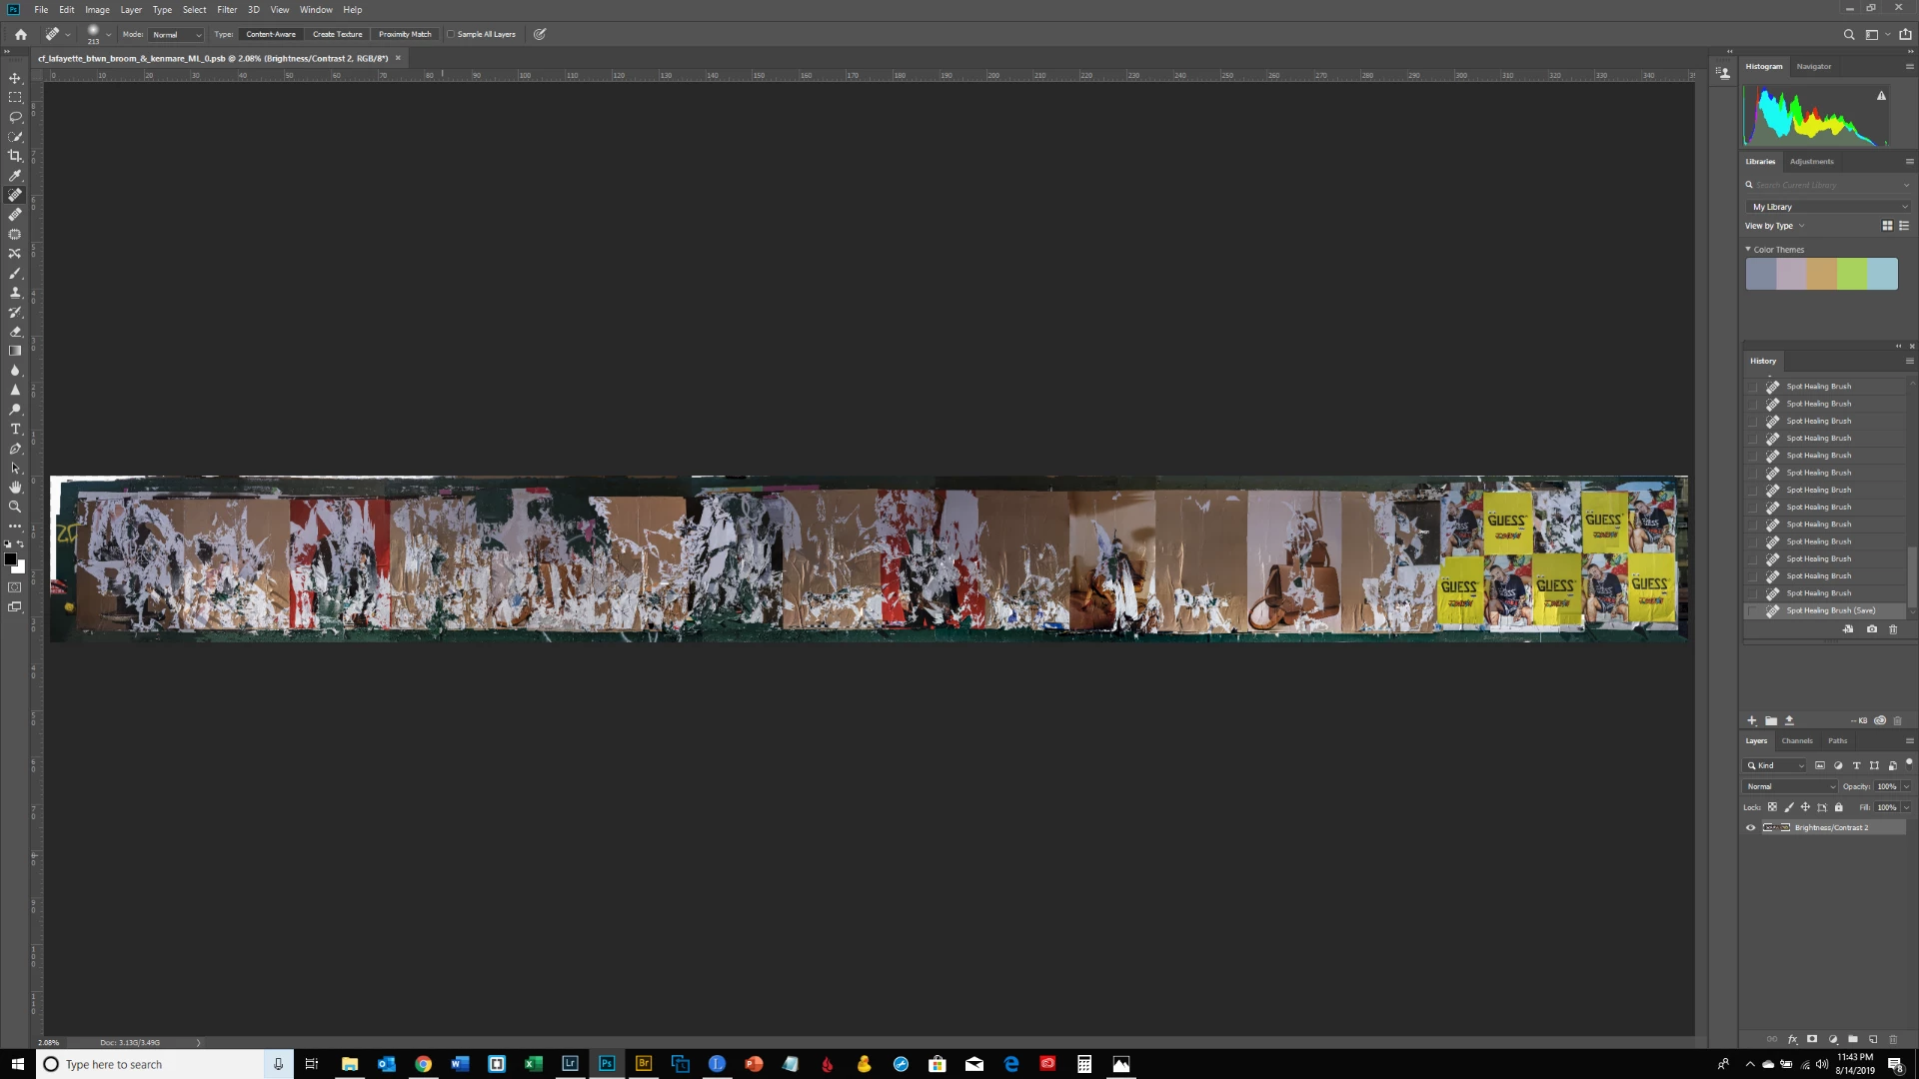Select the Eyedropper tool
1919x1079 pixels.
15,176
